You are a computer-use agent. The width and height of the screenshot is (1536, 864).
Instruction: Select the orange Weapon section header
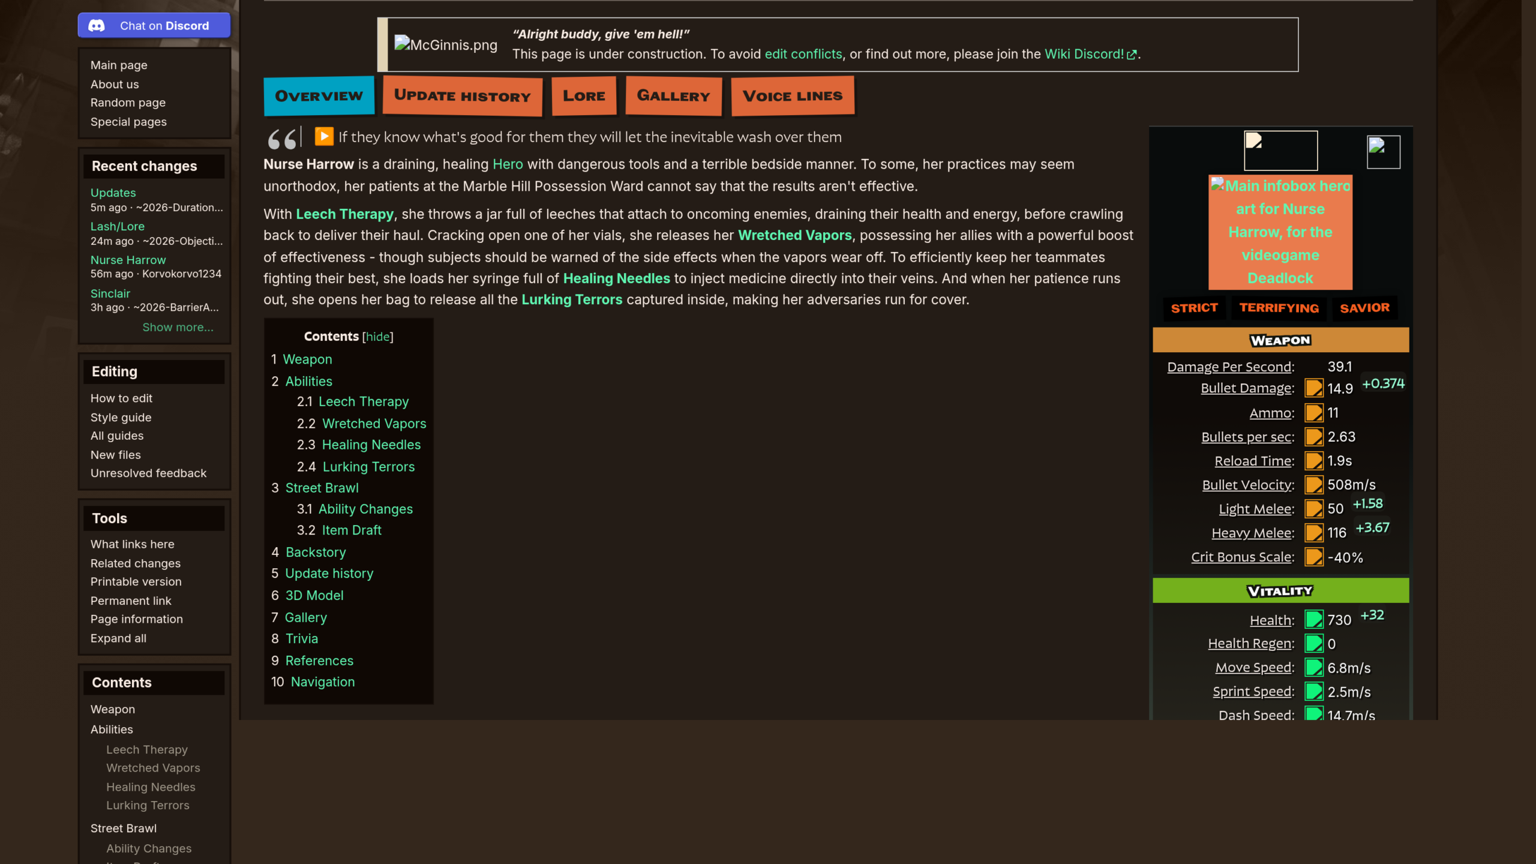tap(1280, 340)
